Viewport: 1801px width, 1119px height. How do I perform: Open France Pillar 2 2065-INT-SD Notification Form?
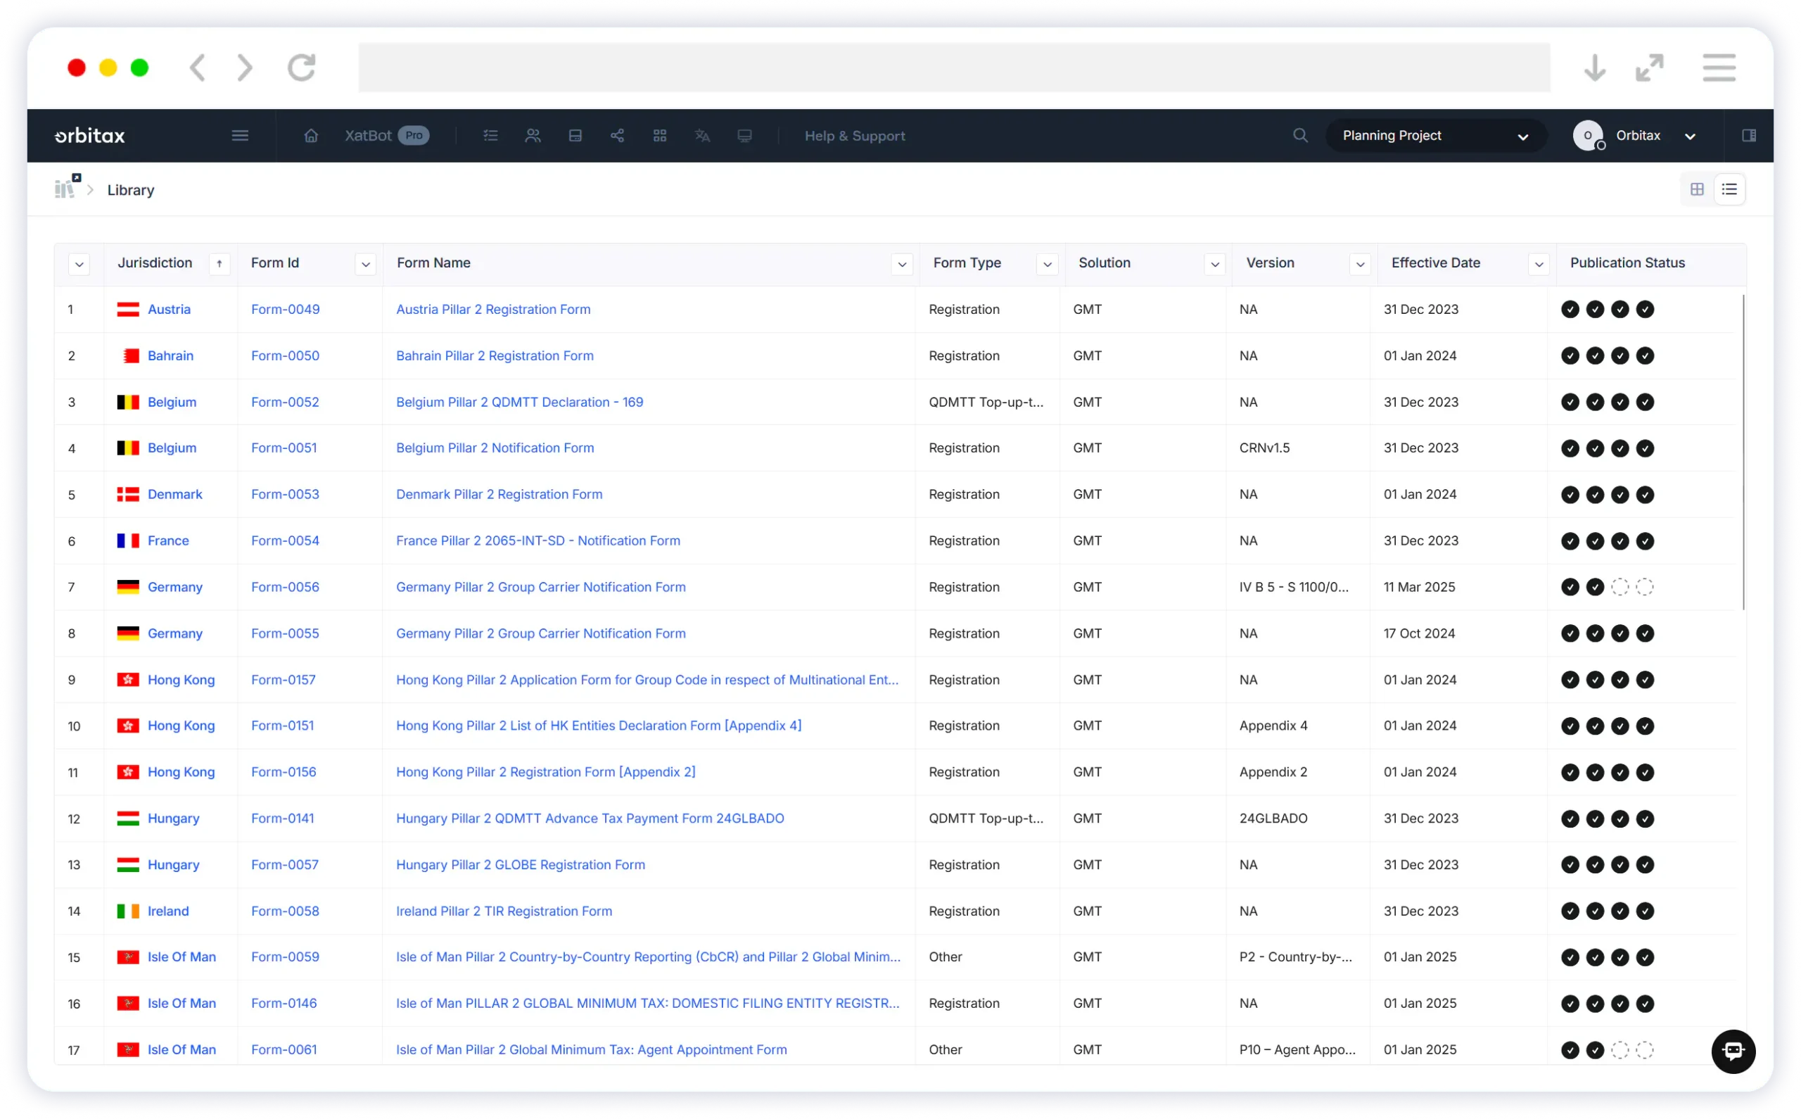(537, 541)
